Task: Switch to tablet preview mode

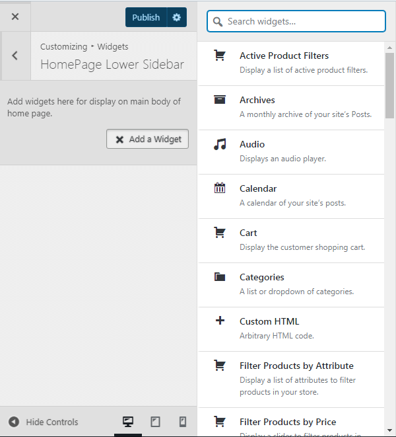Action: pyautogui.click(x=155, y=422)
